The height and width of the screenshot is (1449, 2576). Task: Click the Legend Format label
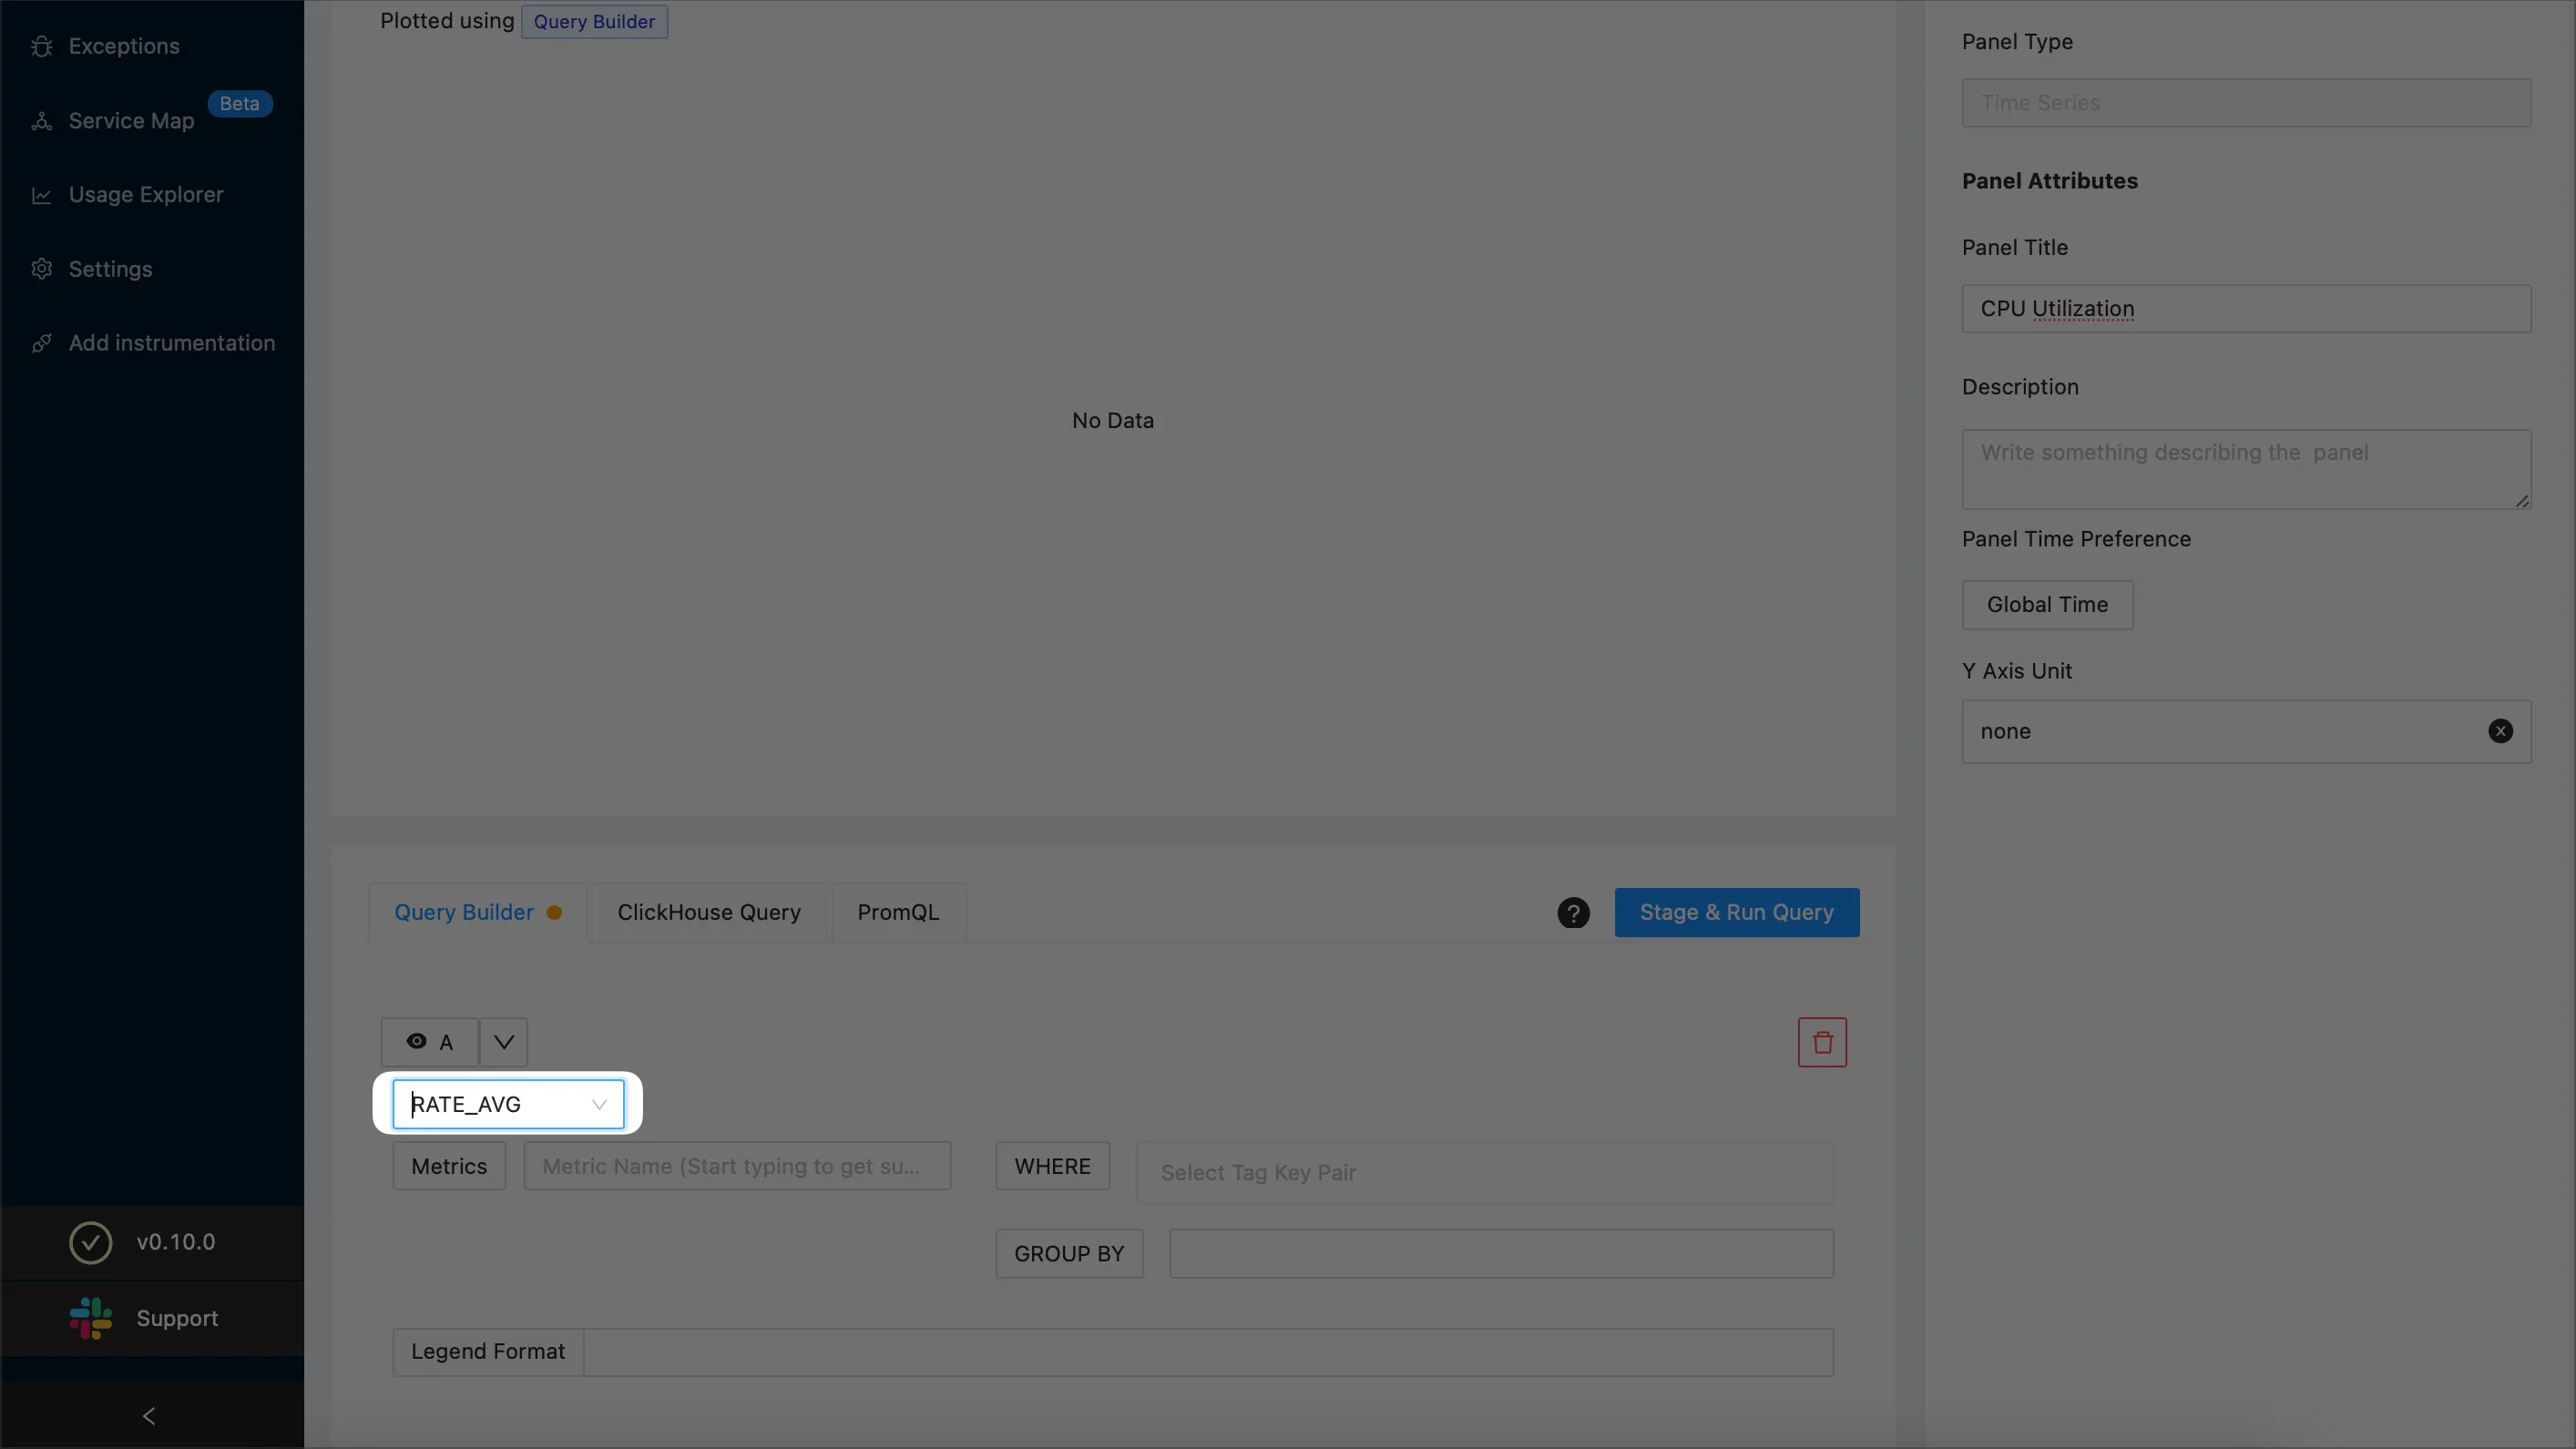coord(488,1352)
